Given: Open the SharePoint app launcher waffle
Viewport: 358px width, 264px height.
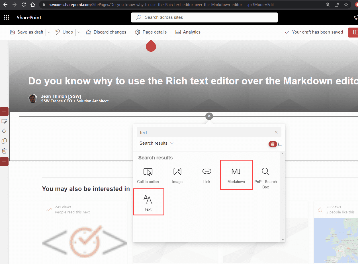Looking at the screenshot, I should [7, 17].
